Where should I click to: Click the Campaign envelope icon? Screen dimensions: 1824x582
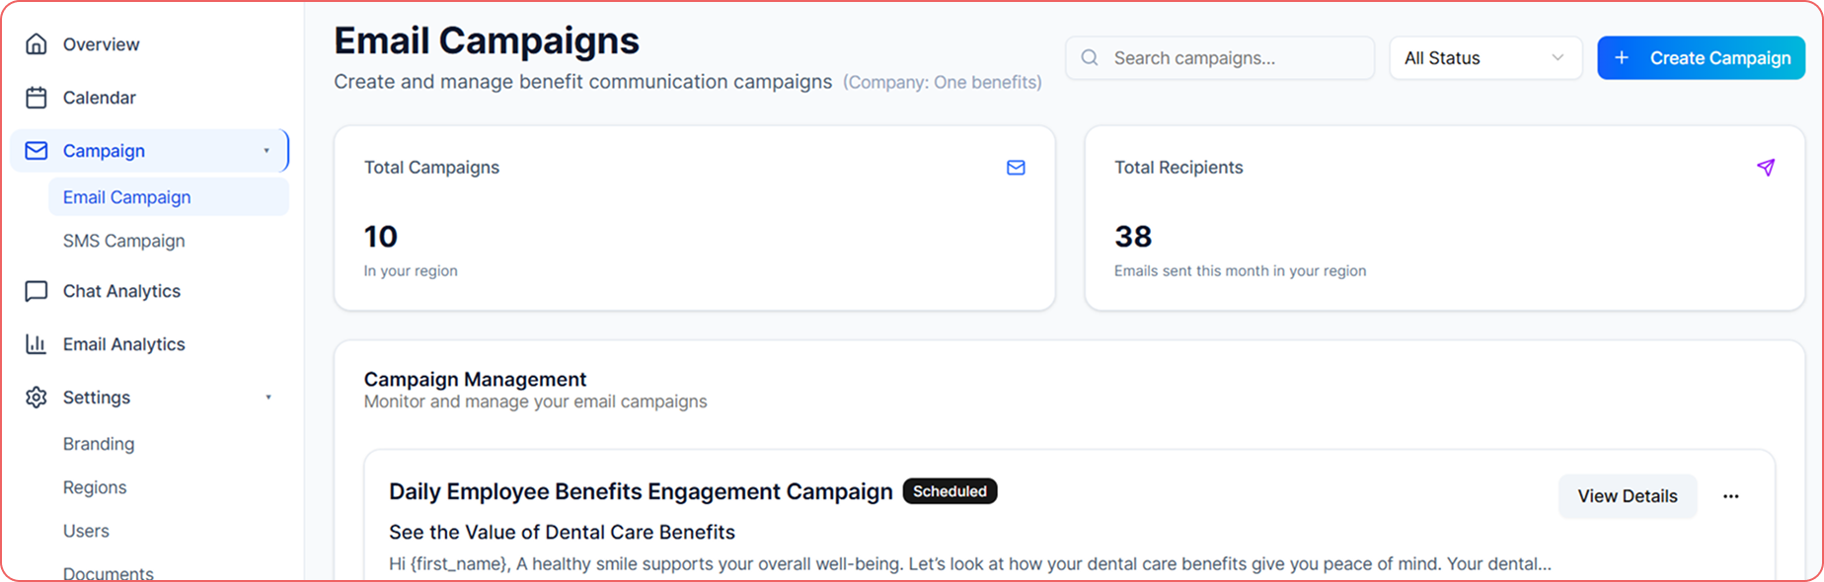(37, 151)
